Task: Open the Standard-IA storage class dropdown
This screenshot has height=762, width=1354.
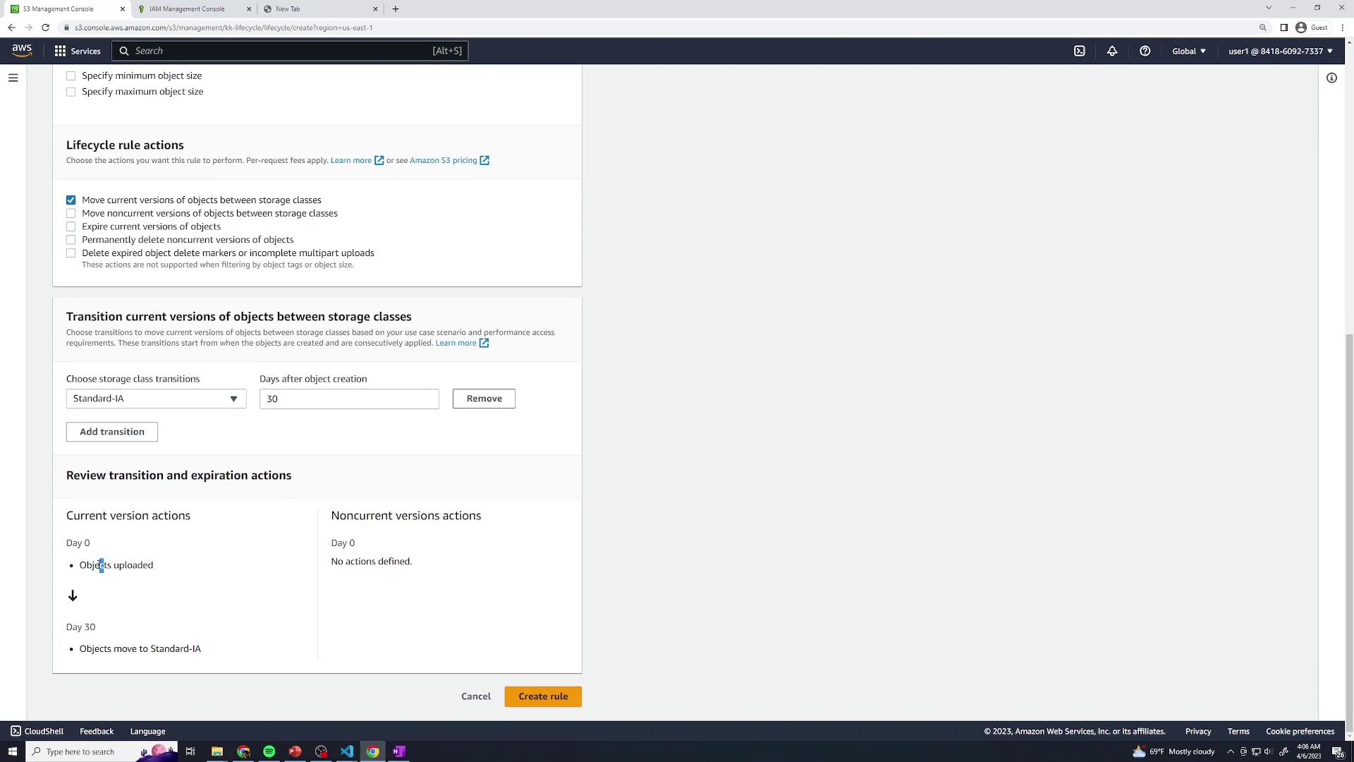Action: (x=156, y=399)
